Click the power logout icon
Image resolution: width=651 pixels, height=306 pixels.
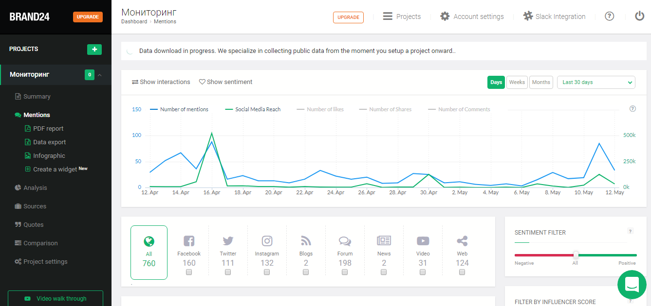point(639,16)
